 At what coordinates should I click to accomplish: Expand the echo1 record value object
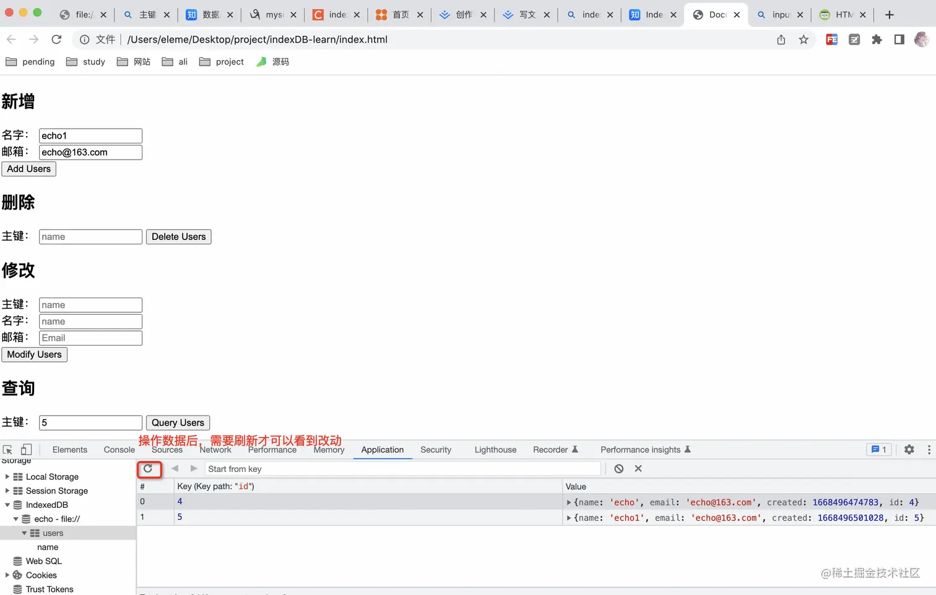[569, 518]
